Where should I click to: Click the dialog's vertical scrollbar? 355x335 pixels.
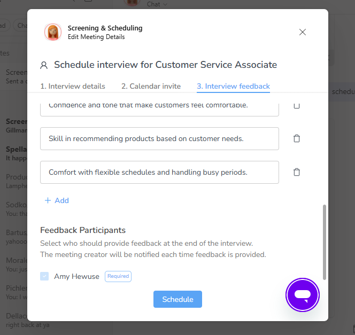[x=325, y=242]
